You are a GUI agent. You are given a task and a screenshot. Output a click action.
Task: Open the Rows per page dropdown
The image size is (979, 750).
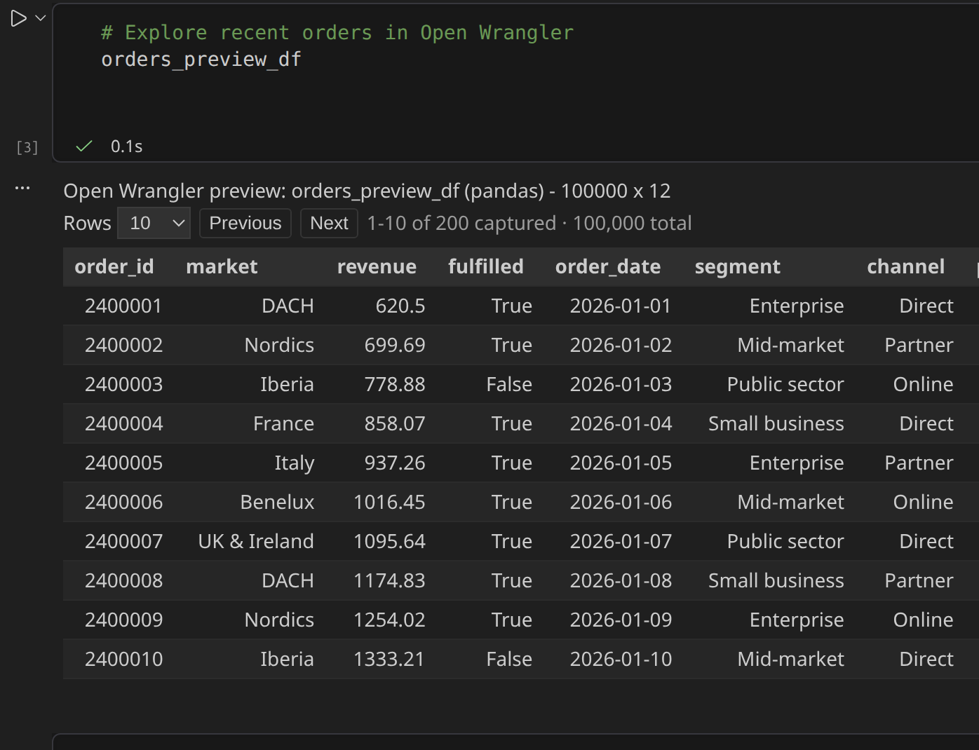(x=154, y=223)
